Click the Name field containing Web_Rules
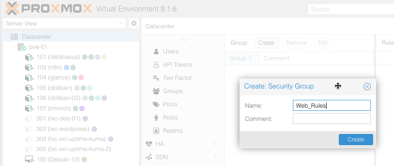 point(332,106)
